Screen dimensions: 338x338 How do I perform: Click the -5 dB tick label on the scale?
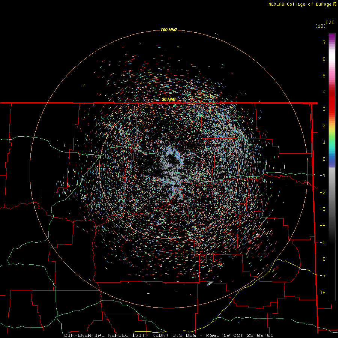[323, 243]
